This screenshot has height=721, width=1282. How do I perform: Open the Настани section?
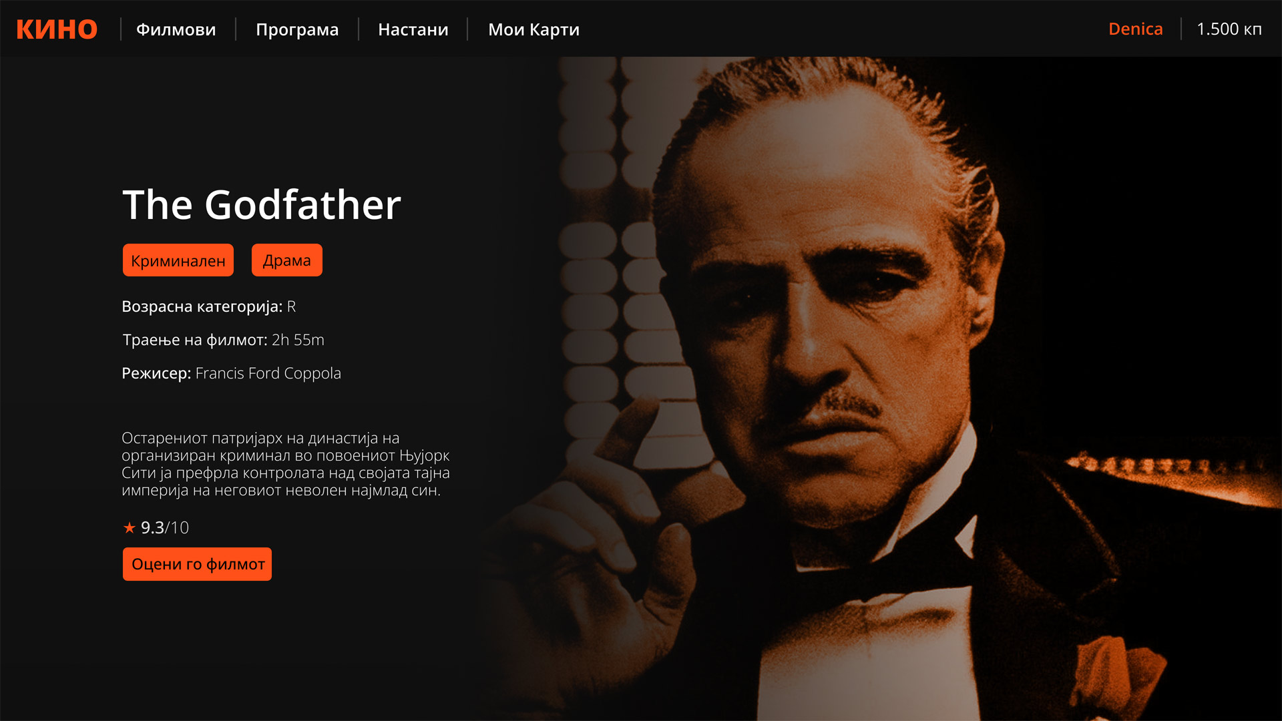[x=413, y=29]
